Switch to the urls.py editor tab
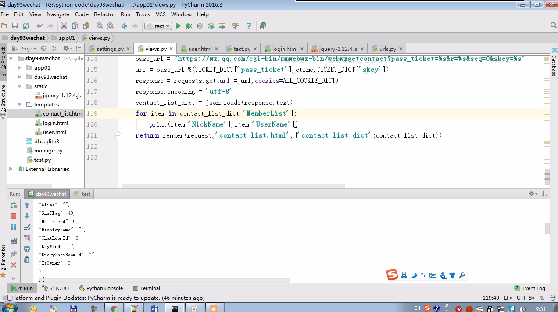Viewport: 558px width, 312px height. click(387, 49)
